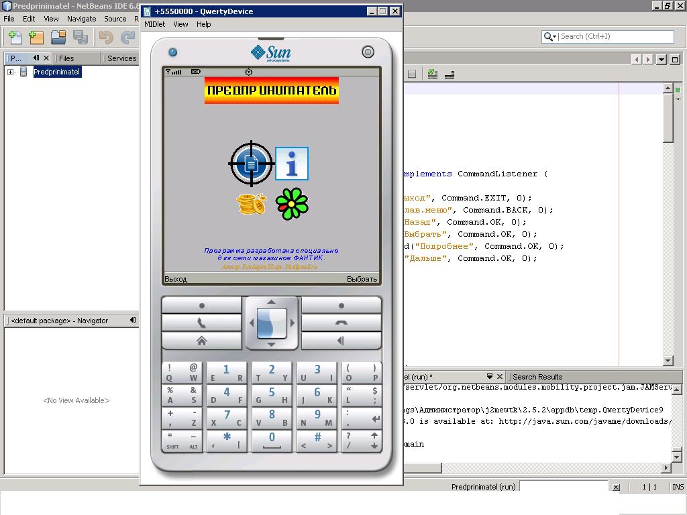
Task: Click the left soft key with a dot
Action: pos(201,306)
